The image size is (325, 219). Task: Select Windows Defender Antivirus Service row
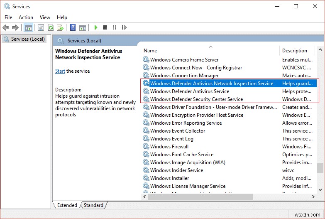click(229, 91)
